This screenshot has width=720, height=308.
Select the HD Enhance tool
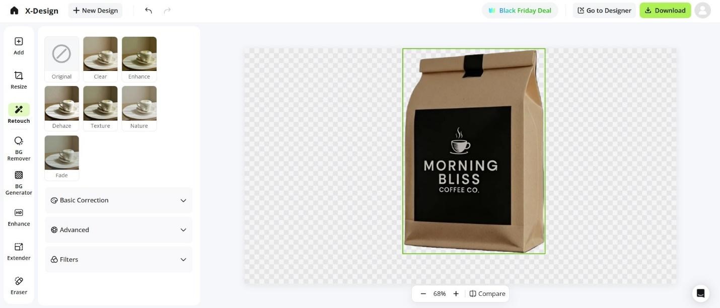click(19, 217)
